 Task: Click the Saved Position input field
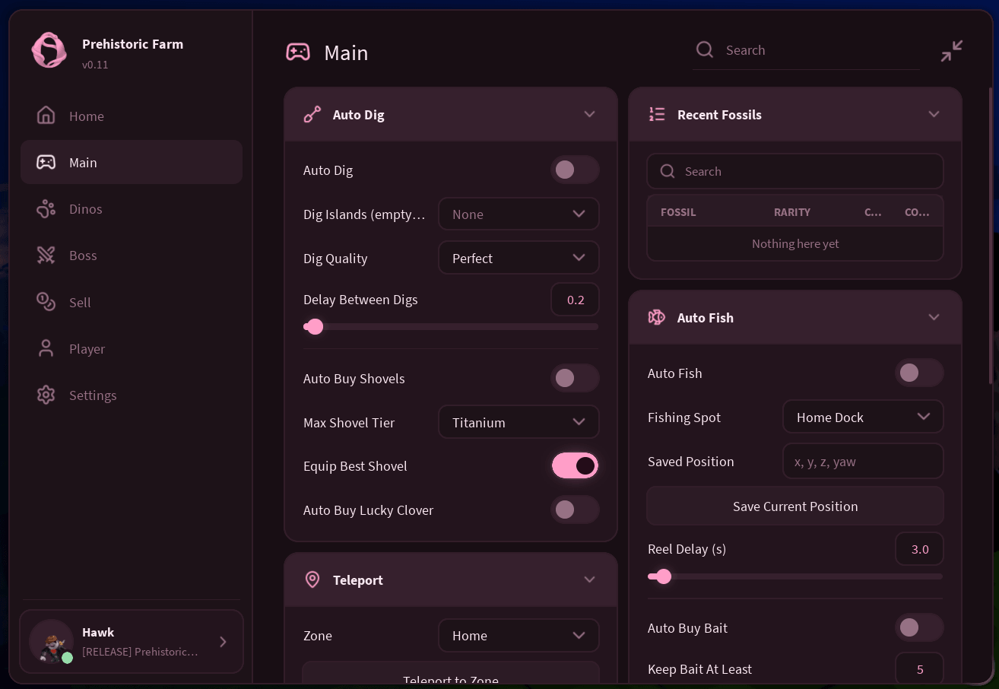[863, 461]
